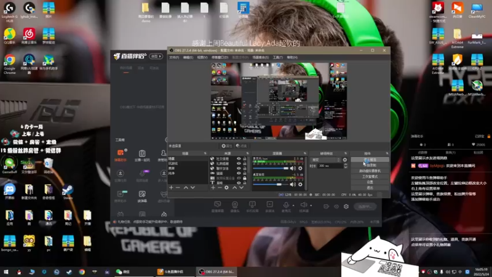This screenshot has width=492, height=277.
Task: Expand the 扬声器 arrow in 直播伴侣
Action: pyautogui.click(x=311, y=206)
